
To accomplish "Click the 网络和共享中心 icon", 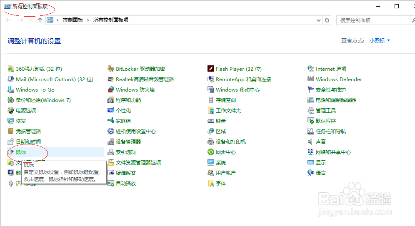I will click(x=311, y=152).
